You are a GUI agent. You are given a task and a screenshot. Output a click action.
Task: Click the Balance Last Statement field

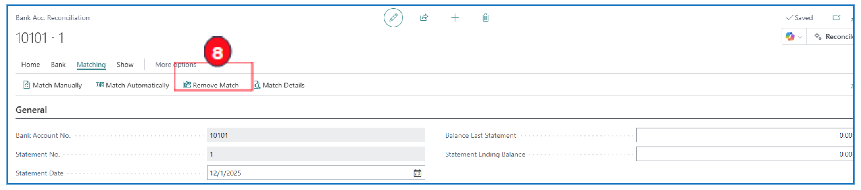[744, 135]
